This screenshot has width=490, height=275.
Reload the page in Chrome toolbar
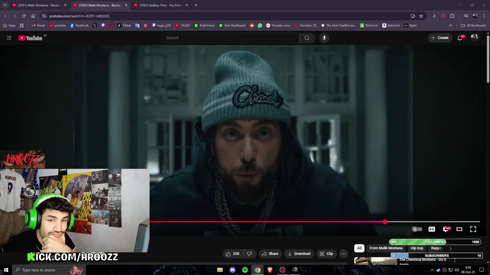click(24, 16)
